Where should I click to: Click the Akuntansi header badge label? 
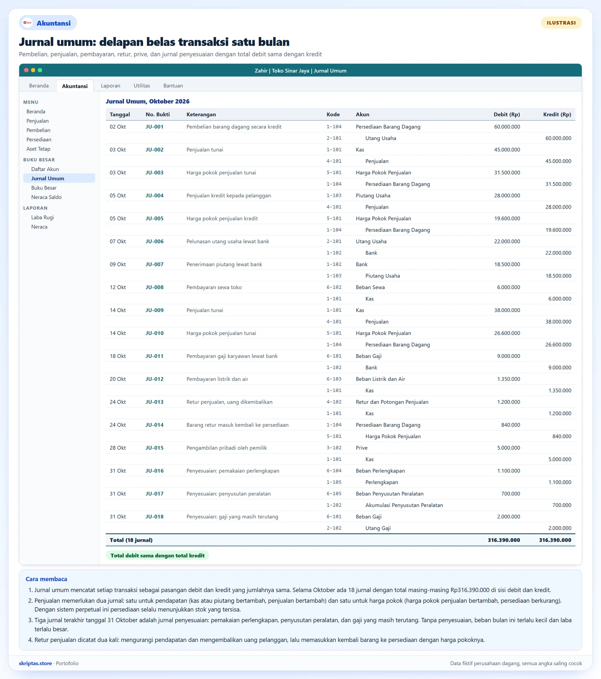(54, 23)
